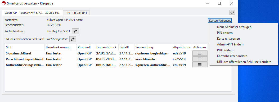Edit public key URL pencil icon
279x102 pixels.
(x=73, y=39)
